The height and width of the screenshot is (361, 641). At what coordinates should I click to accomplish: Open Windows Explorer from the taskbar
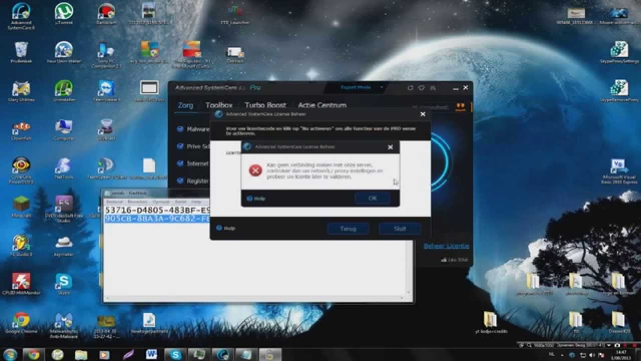coord(81,354)
